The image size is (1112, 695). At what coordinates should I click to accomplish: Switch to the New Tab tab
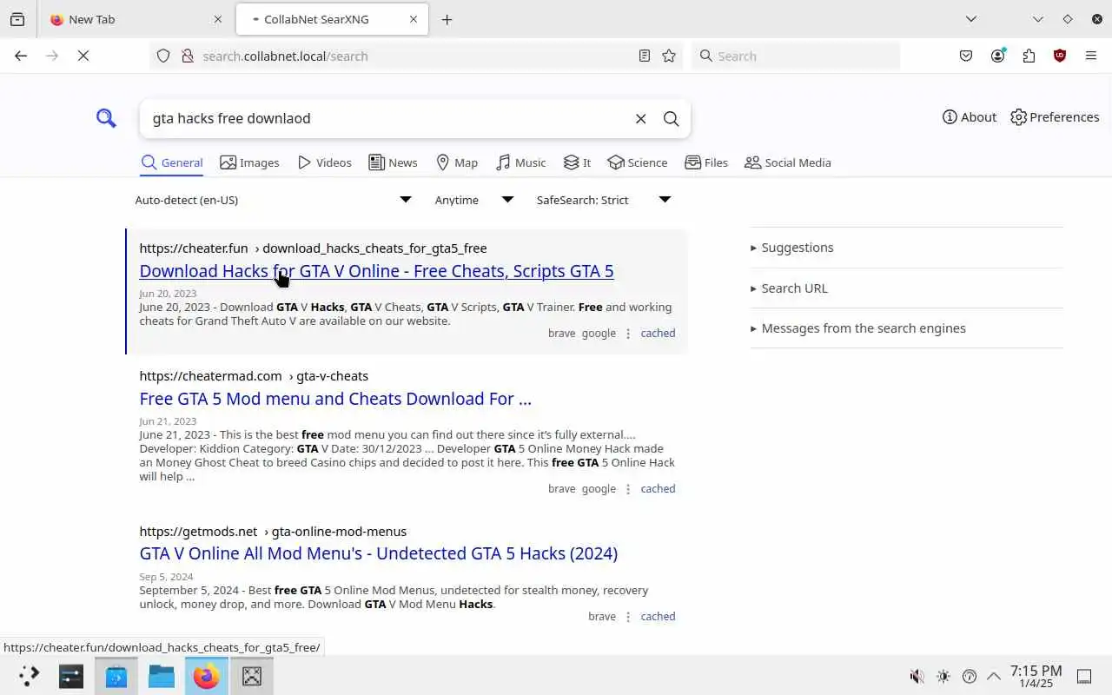[x=135, y=19]
